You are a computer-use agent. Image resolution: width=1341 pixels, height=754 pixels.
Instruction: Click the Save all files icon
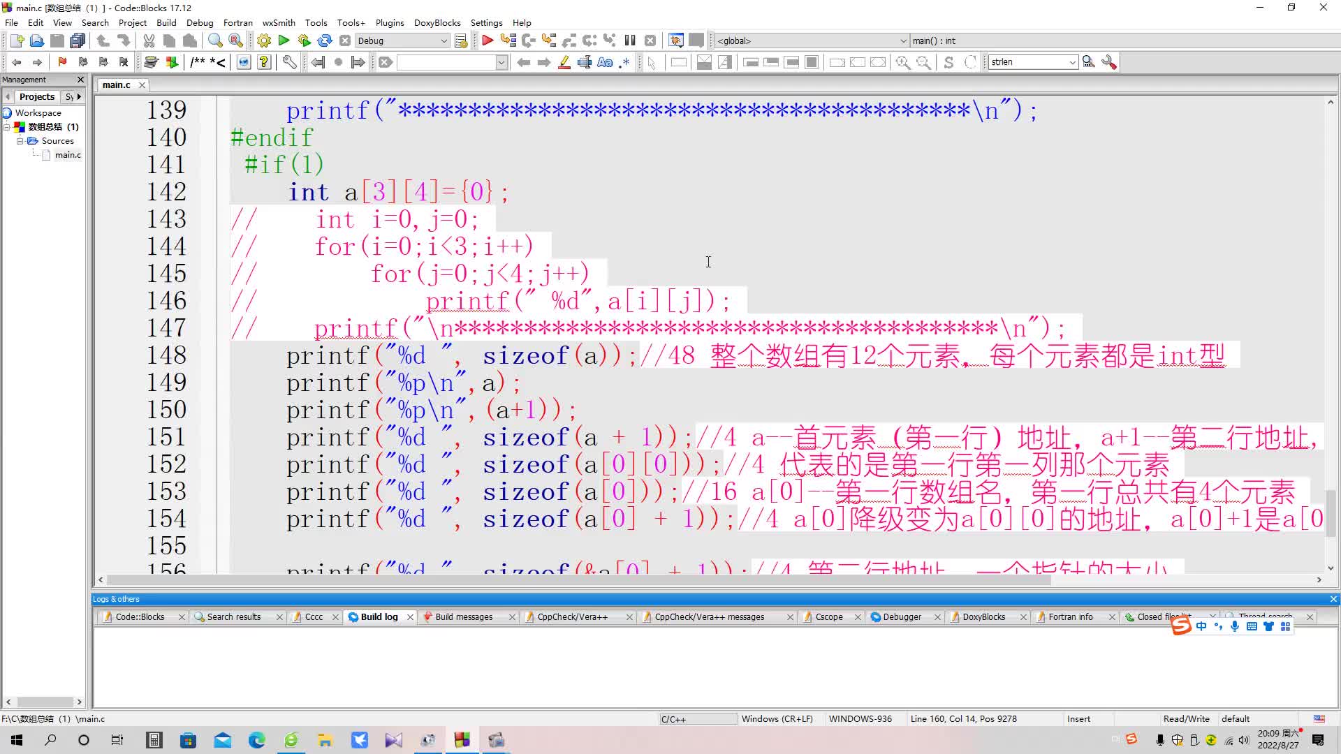pos(78,40)
